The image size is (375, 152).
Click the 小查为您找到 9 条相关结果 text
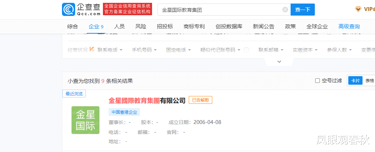[100, 81]
